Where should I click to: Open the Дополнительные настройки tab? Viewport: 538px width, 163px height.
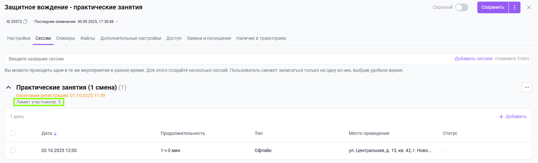point(131,38)
